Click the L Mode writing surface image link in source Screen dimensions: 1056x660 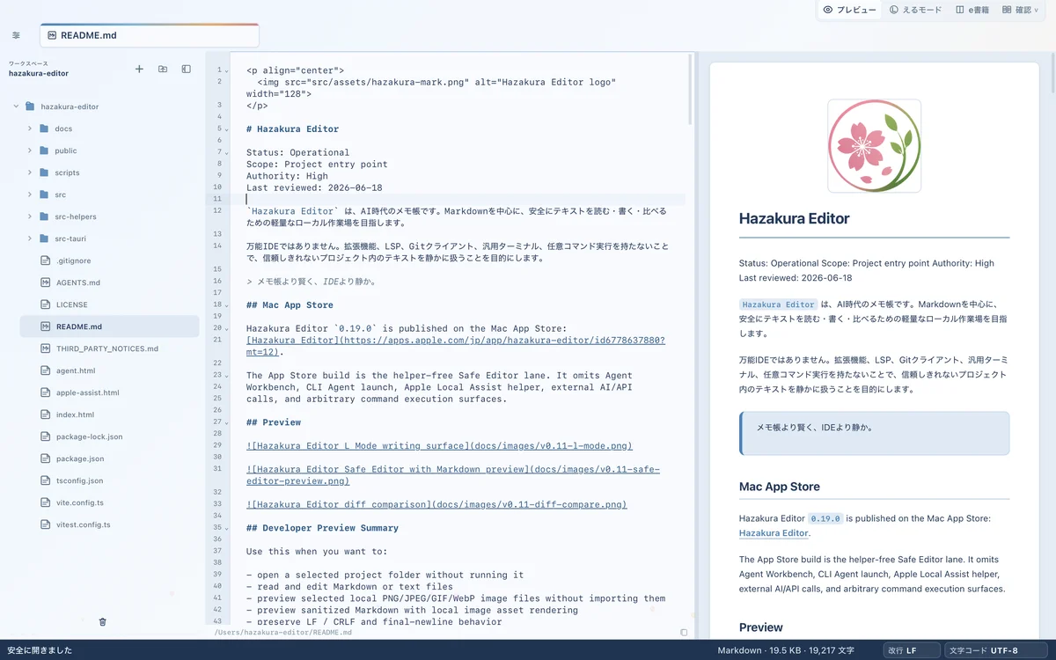click(x=439, y=446)
